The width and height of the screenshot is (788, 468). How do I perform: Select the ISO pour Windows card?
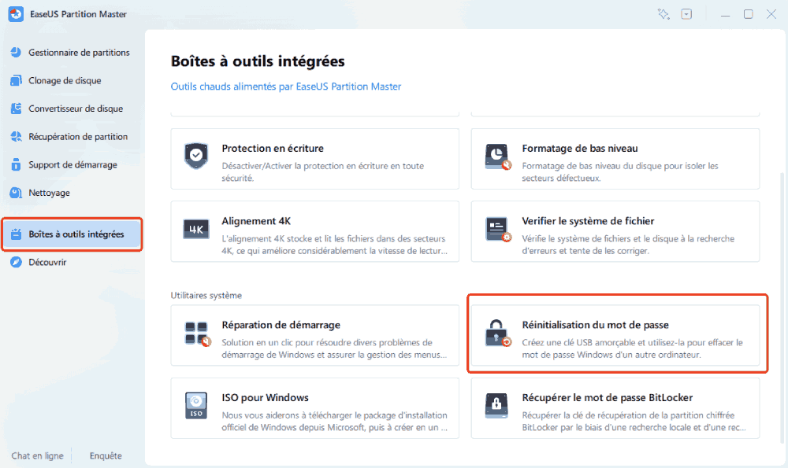(315, 408)
